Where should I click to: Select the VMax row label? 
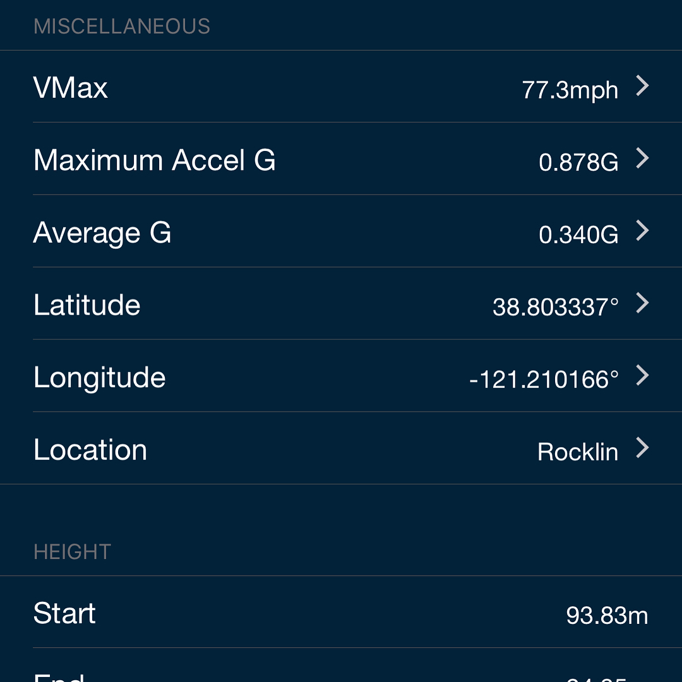(x=71, y=87)
